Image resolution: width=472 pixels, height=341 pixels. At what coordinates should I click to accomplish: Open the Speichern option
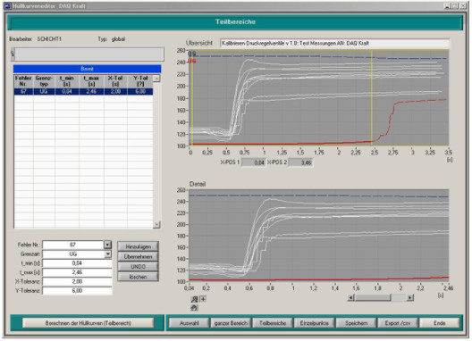pyautogui.click(x=356, y=323)
